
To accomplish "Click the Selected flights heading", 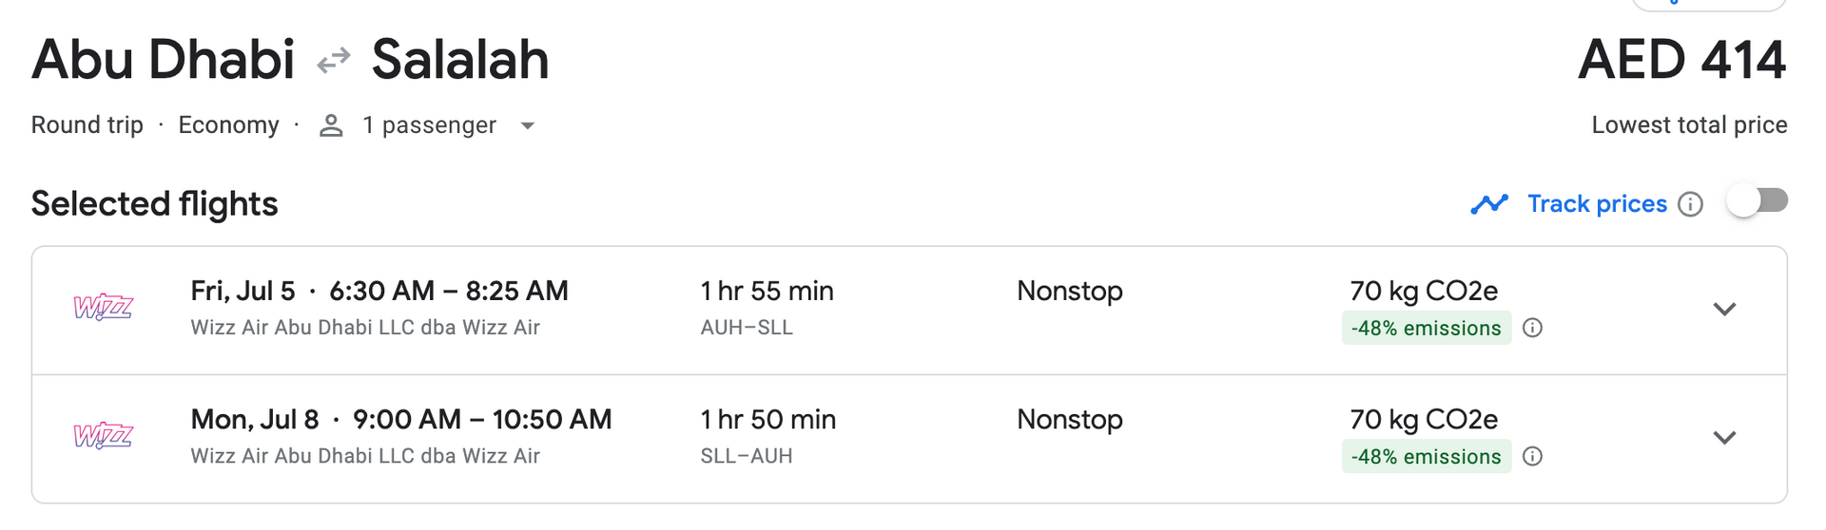I will 154,204.
